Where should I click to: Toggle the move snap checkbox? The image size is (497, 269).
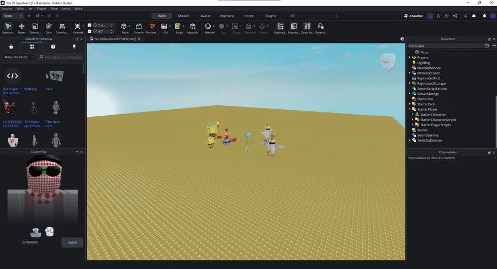click(x=89, y=25)
